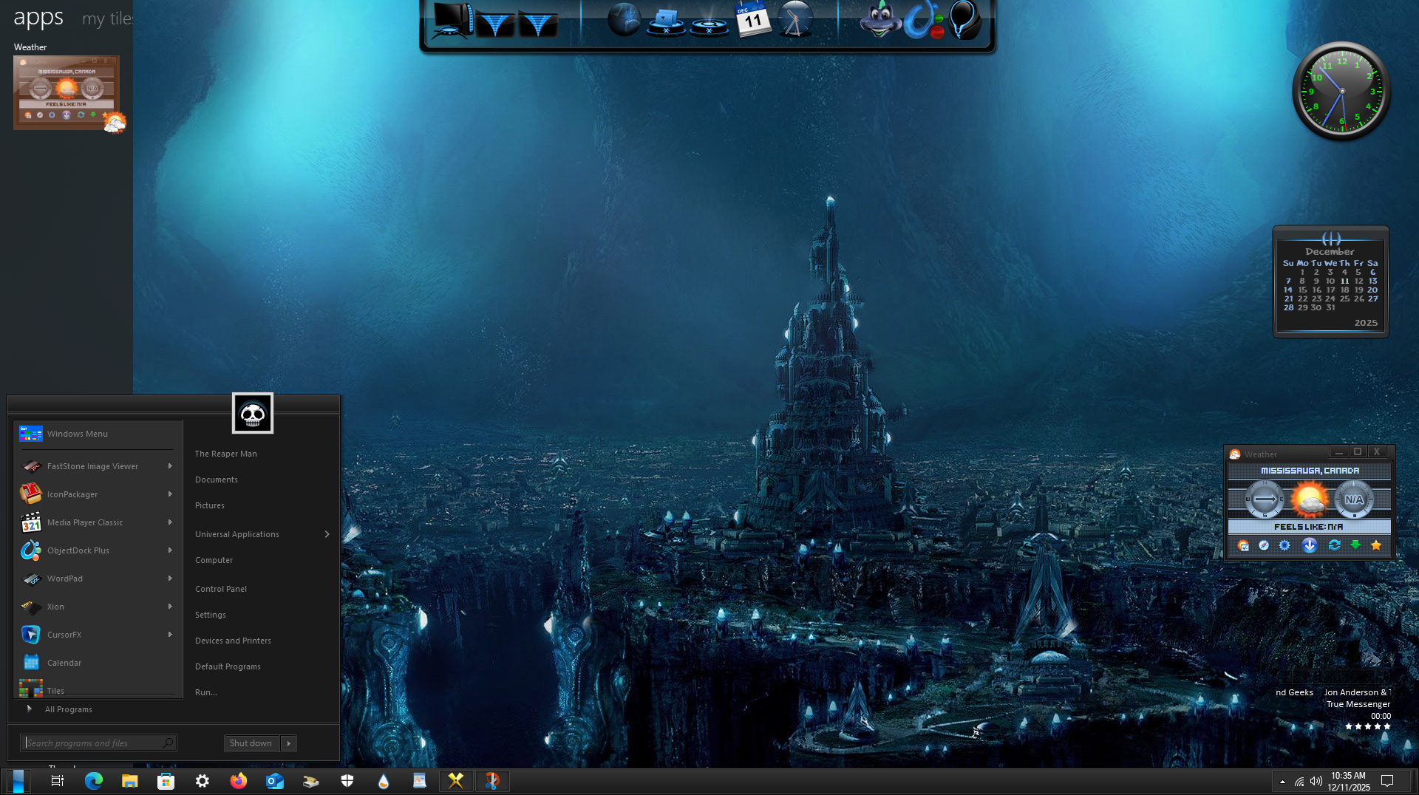The image size is (1419, 795).
Task: Click the compass icon in Weather widget
Action: click(x=1264, y=545)
